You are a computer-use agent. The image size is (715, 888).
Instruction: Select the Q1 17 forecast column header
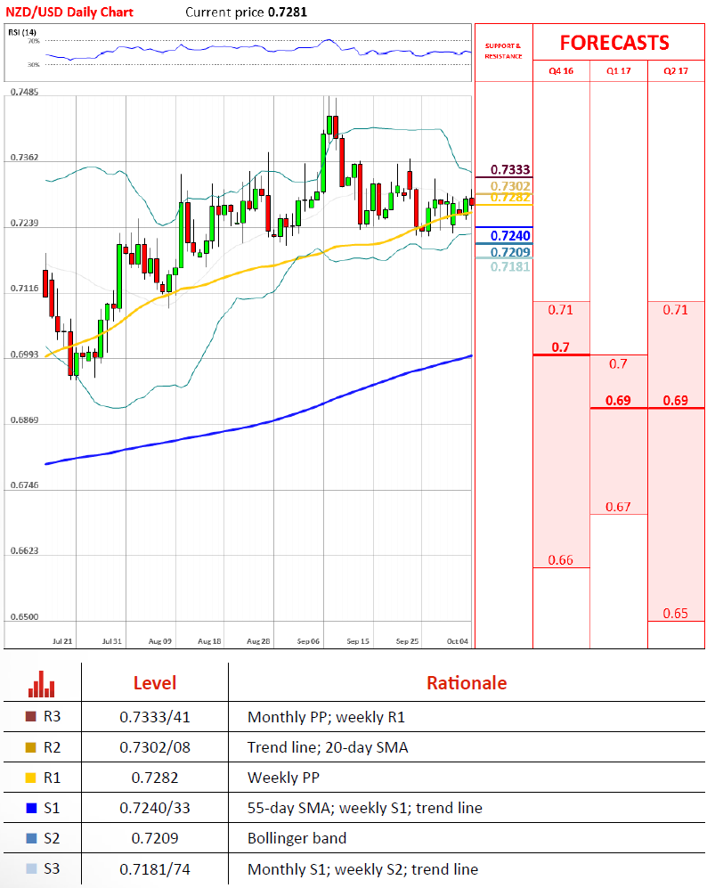(x=618, y=71)
